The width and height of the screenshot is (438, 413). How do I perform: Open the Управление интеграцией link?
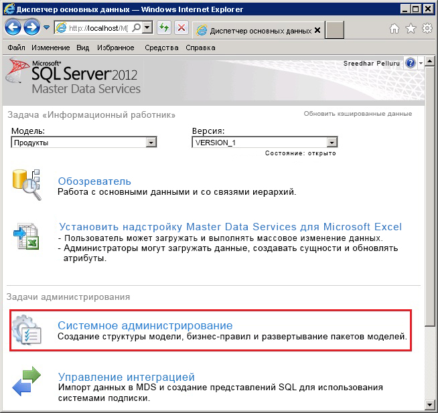[x=127, y=377]
